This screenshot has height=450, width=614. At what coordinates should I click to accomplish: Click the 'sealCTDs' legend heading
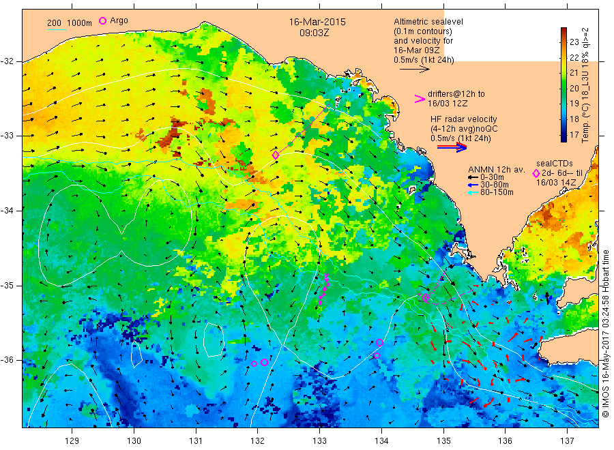click(x=555, y=164)
